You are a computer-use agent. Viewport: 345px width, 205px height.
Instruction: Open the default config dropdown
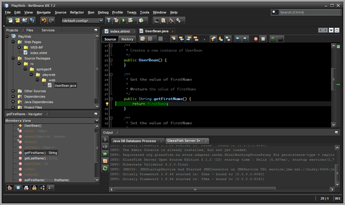pyautogui.click(x=101, y=20)
